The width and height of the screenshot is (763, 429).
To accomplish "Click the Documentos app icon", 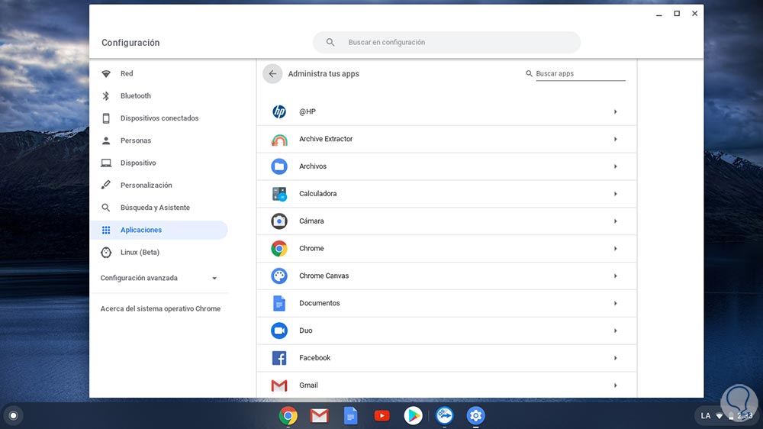I will coord(278,303).
